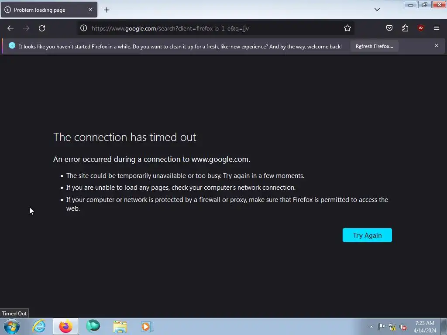Open the Firefox hamburger application menu
The height and width of the screenshot is (335, 447).
click(x=437, y=28)
